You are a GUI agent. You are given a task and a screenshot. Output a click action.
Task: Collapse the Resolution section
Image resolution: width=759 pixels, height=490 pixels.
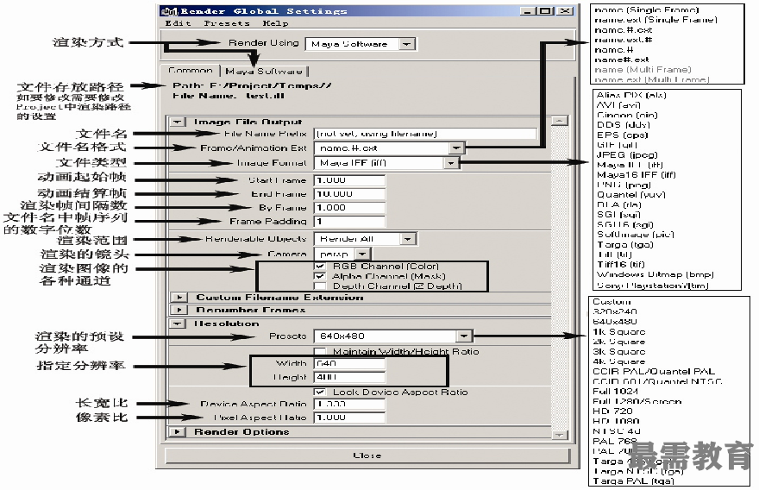click(x=178, y=324)
